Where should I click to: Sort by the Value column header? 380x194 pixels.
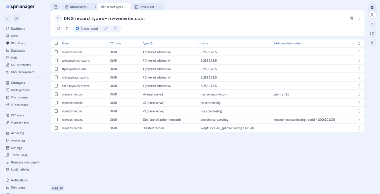tap(204, 44)
